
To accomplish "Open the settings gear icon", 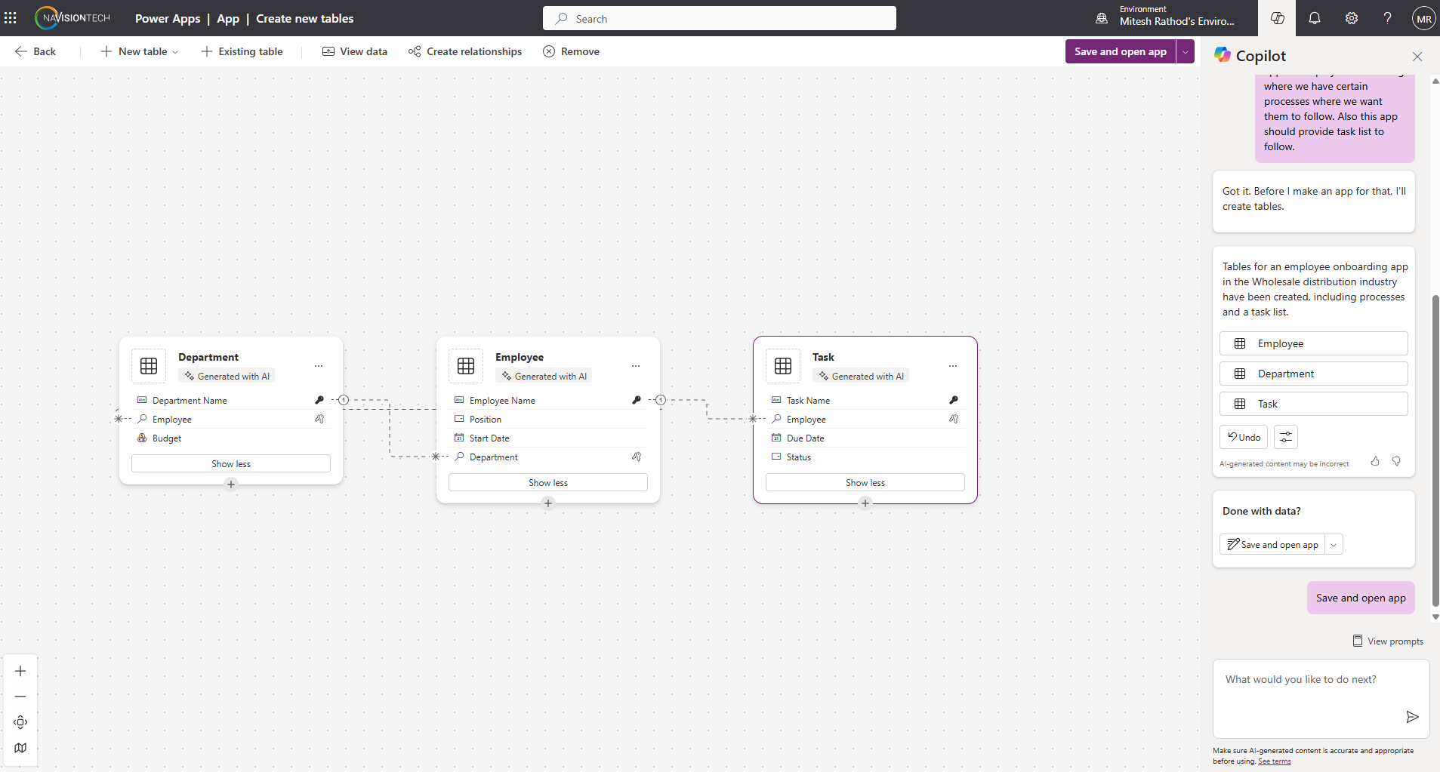I will pyautogui.click(x=1351, y=18).
